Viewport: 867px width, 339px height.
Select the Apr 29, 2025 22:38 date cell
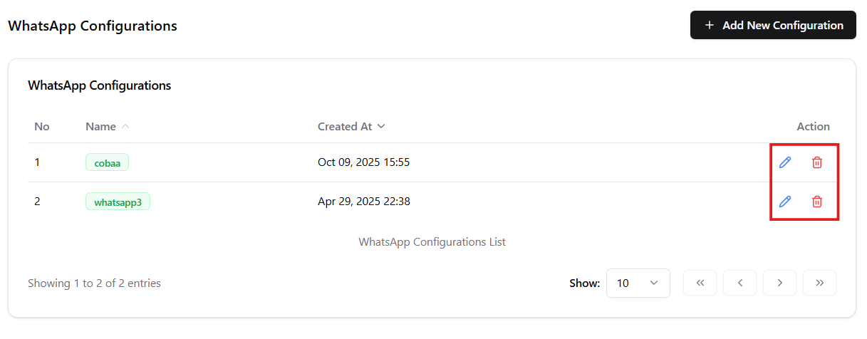click(363, 202)
